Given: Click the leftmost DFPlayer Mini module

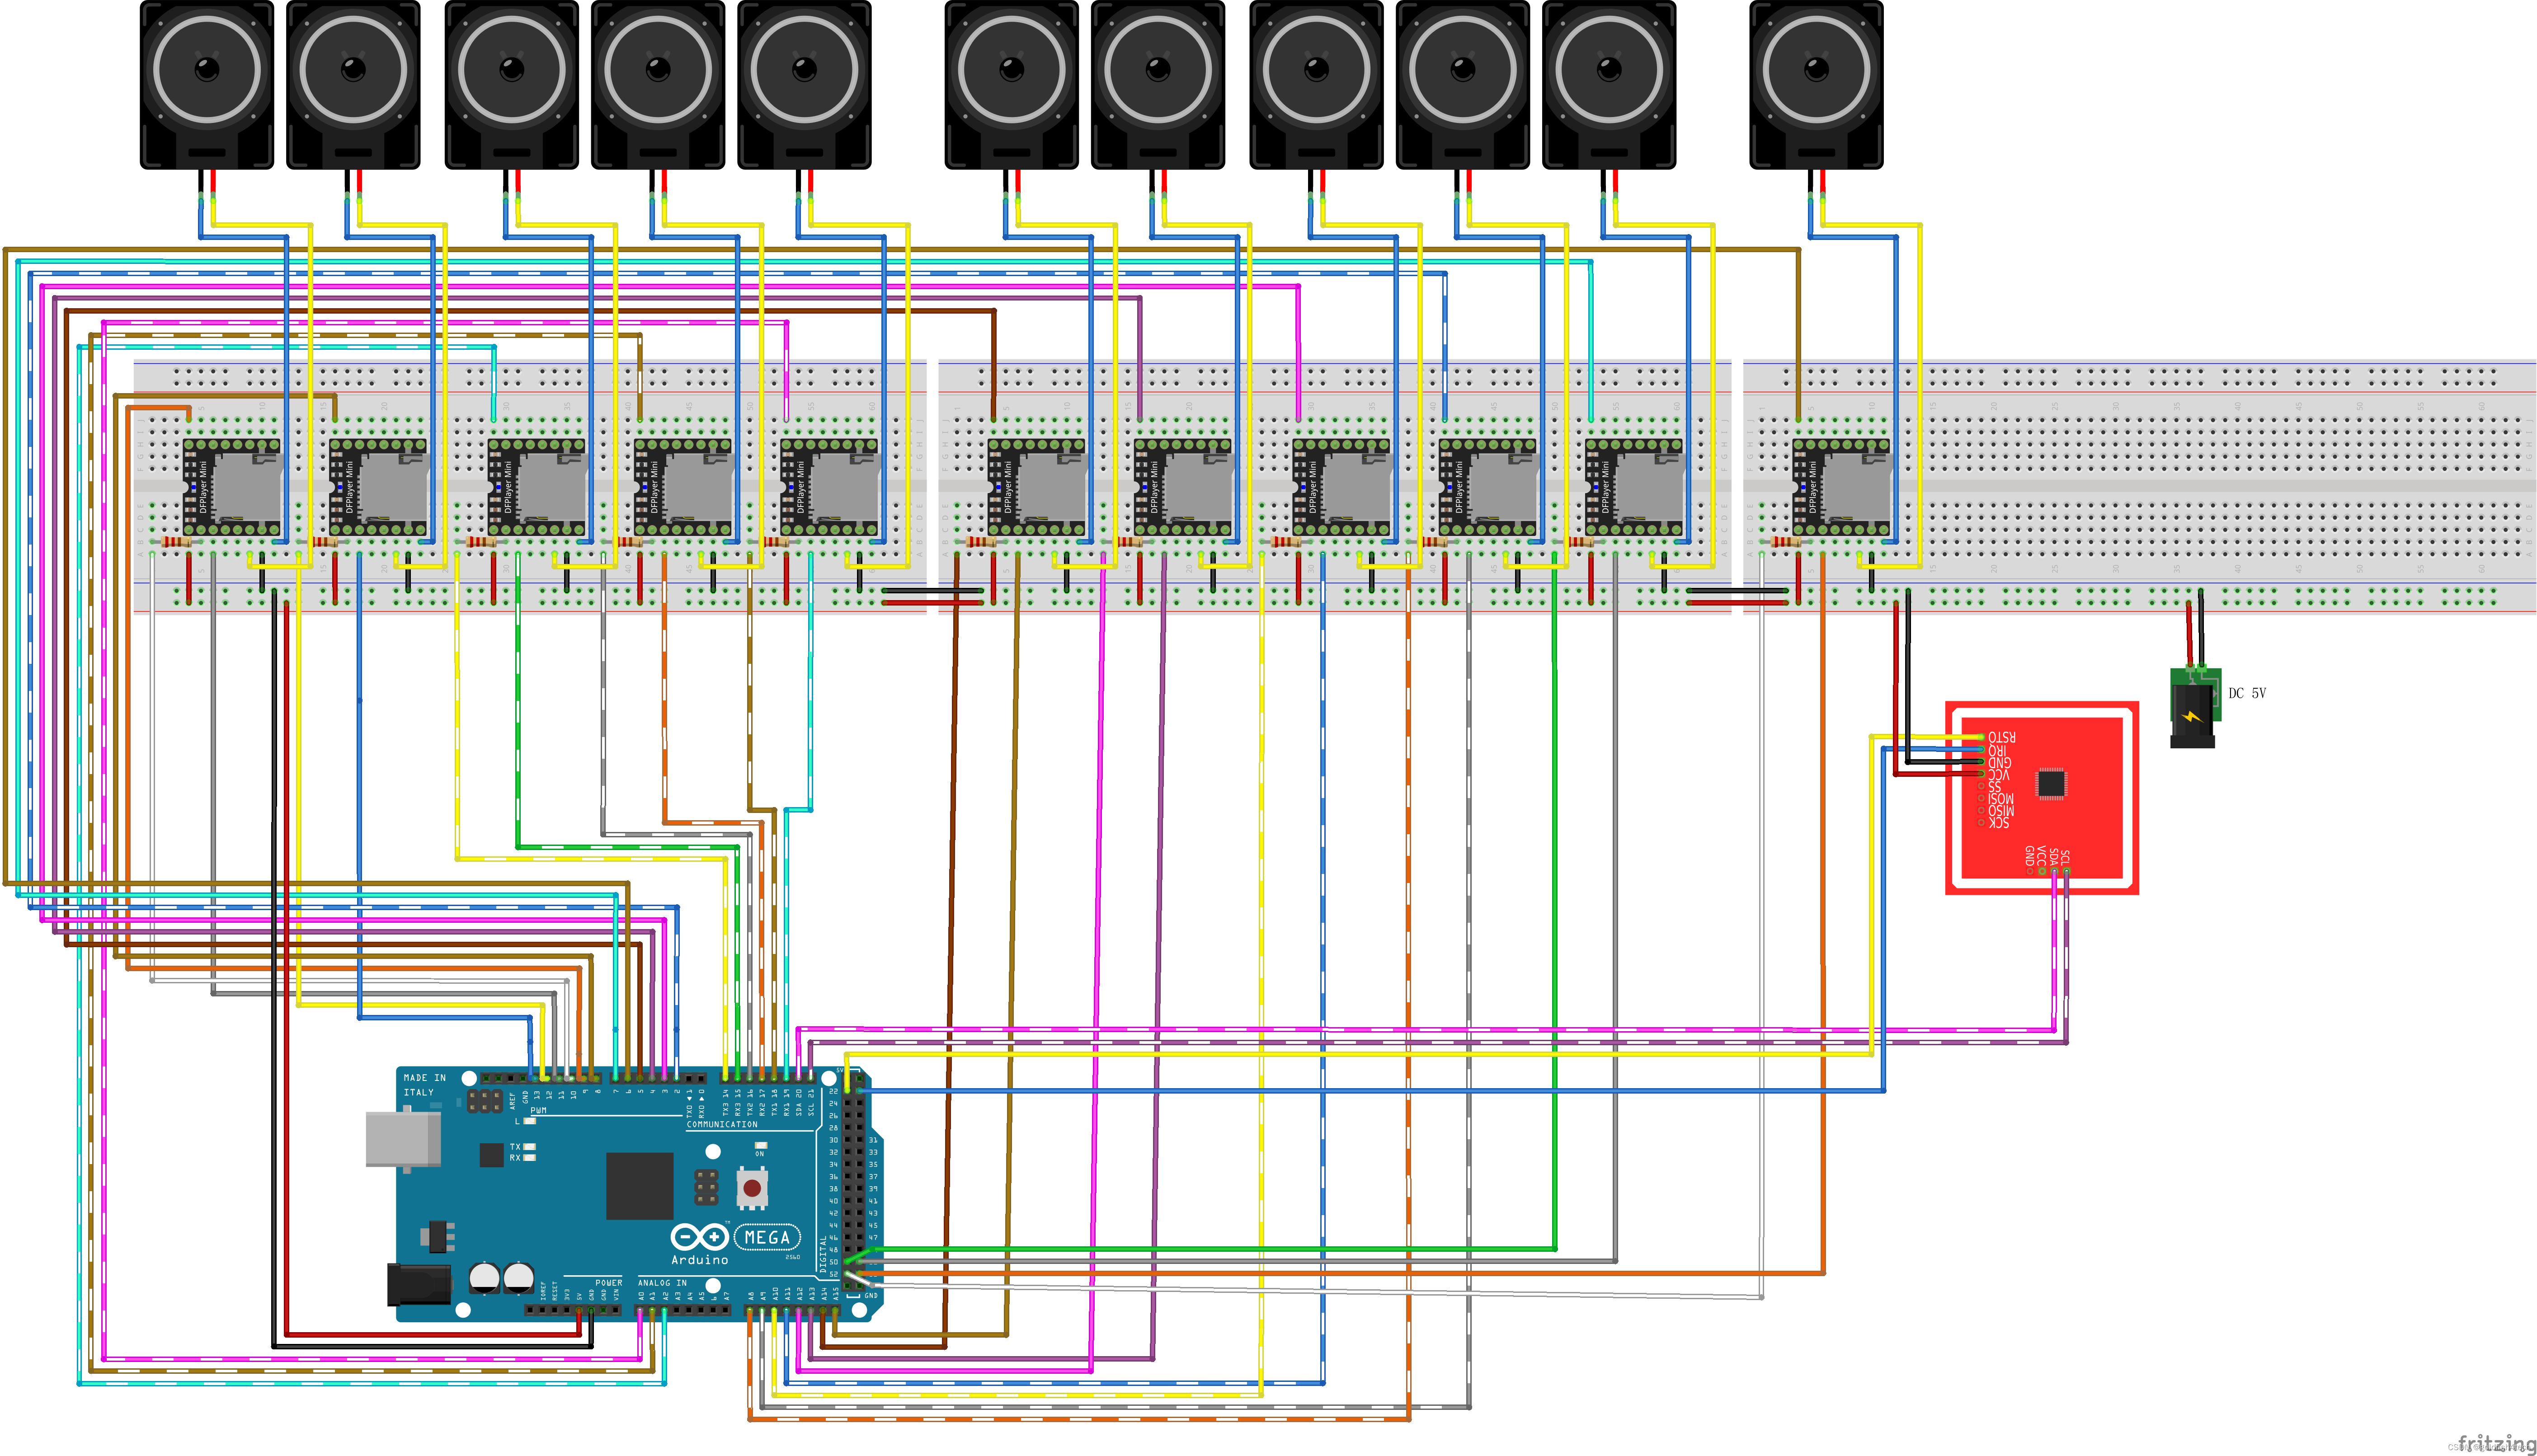Looking at the screenshot, I should (x=232, y=487).
